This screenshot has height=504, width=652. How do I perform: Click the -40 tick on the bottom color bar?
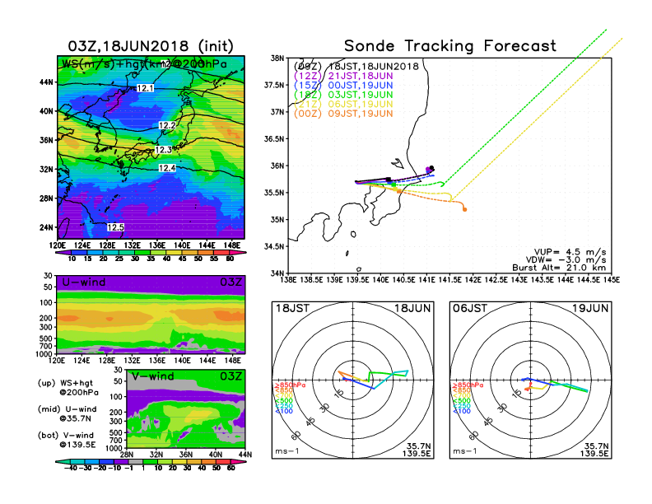coord(71,468)
